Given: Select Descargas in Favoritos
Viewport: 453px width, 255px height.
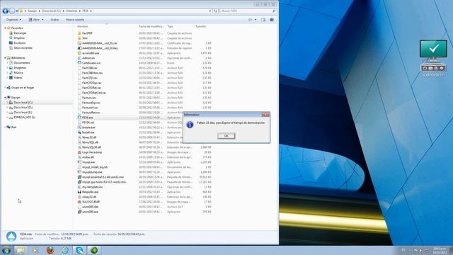Looking at the screenshot, I should click(x=20, y=33).
